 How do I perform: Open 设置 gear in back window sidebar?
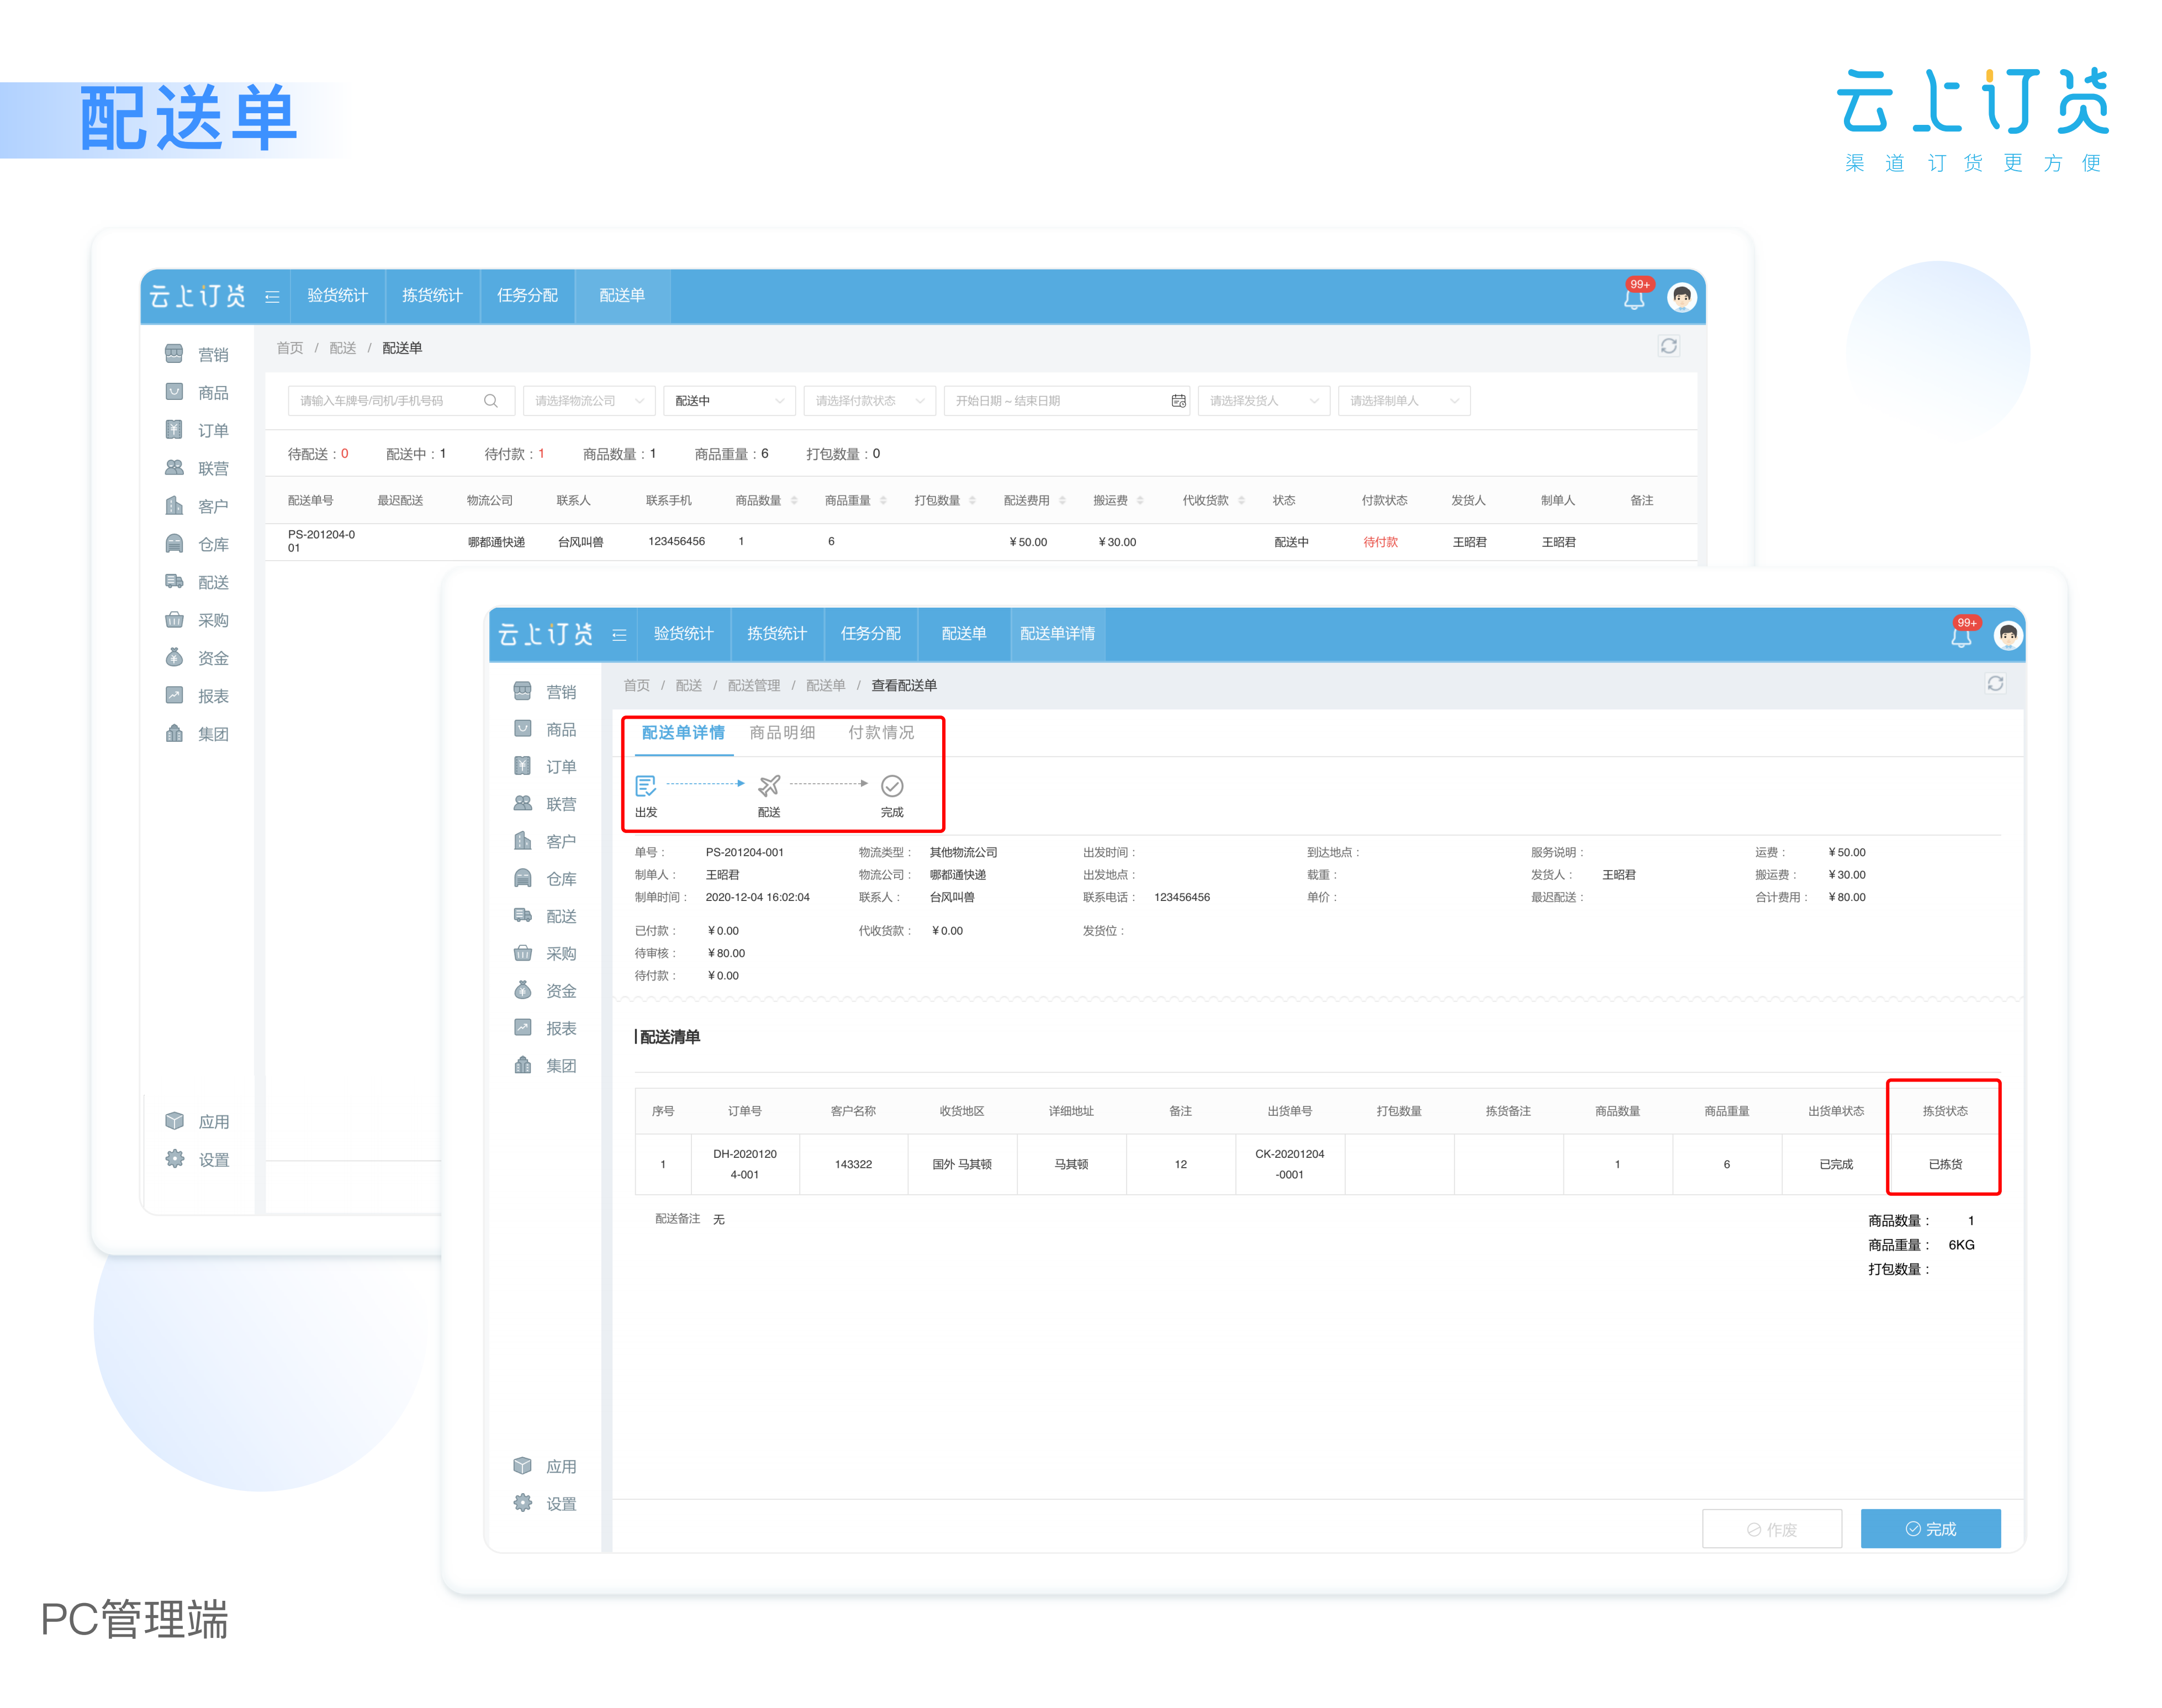174,1159
